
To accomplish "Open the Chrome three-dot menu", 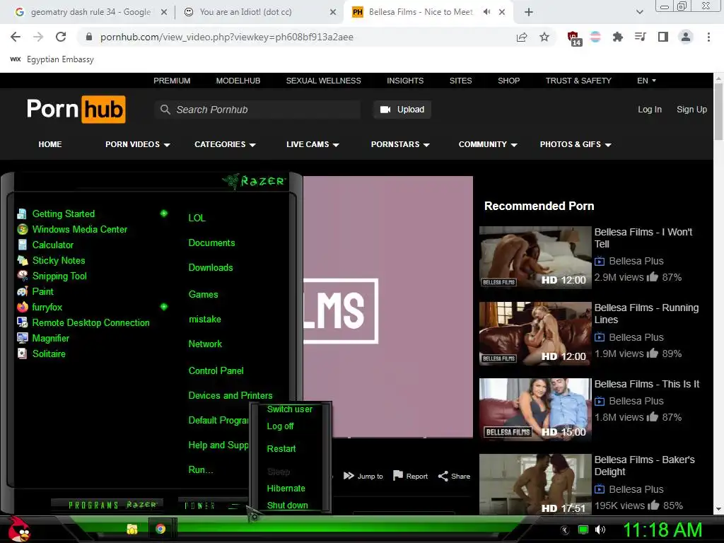I will [x=708, y=37].
